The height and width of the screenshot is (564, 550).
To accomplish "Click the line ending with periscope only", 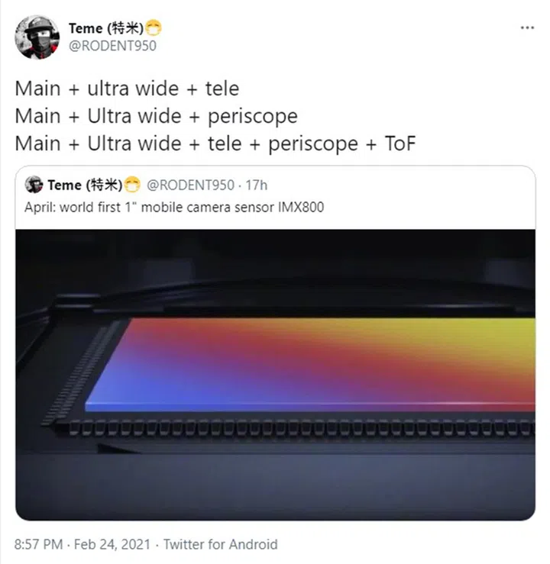I will click(157, 116).
